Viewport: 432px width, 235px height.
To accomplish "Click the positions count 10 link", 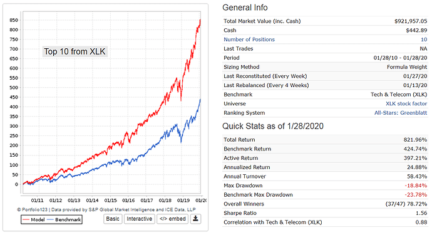I will 424,39.
